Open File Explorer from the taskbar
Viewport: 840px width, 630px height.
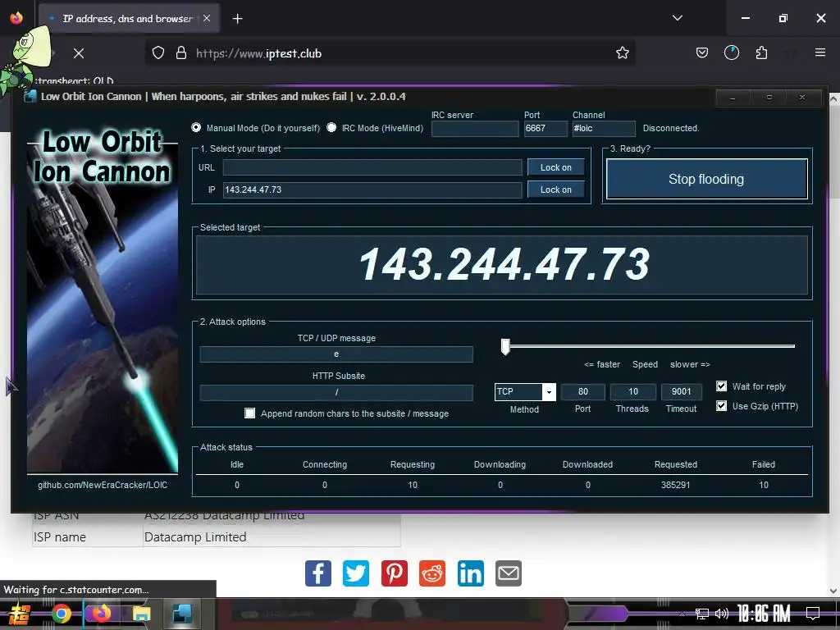pos(142,614)
